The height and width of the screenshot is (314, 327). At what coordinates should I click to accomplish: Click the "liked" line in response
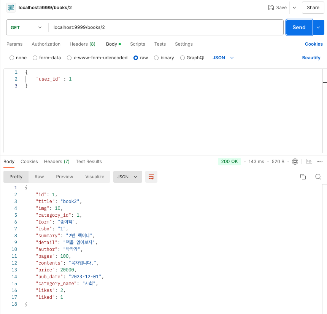click(49, 297)
